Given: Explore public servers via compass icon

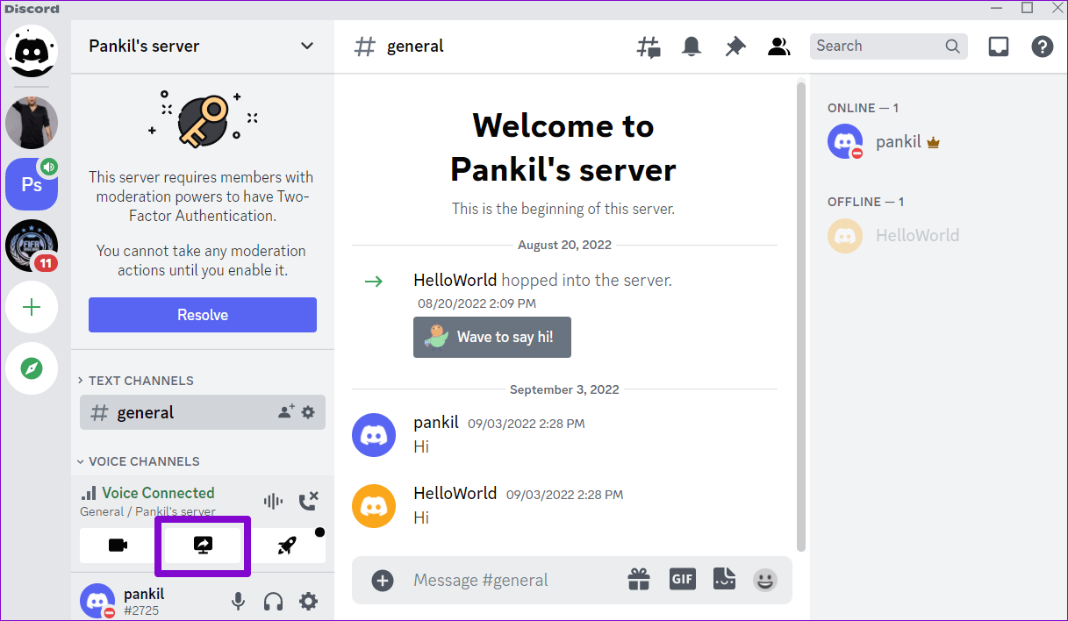Looking at the screenshot, I should [32, 368].
